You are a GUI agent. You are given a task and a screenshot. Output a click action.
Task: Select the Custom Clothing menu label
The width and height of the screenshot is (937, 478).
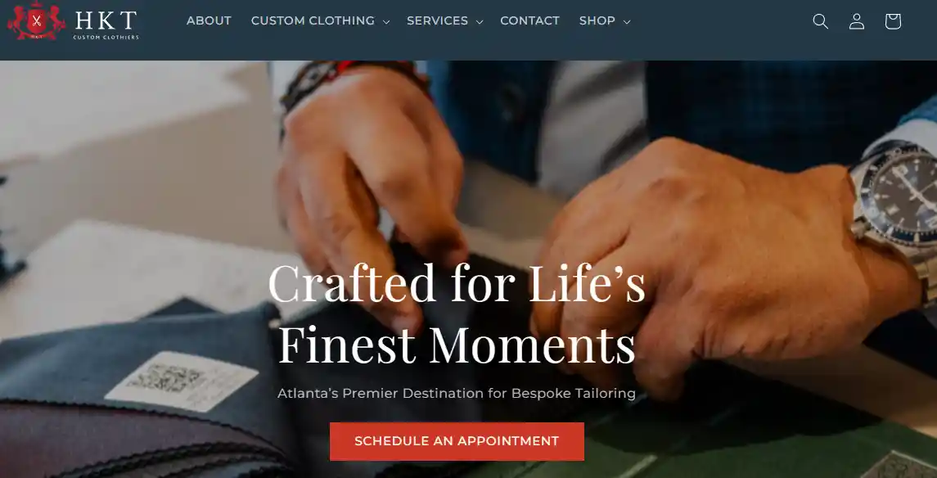[x=313, y=21]
